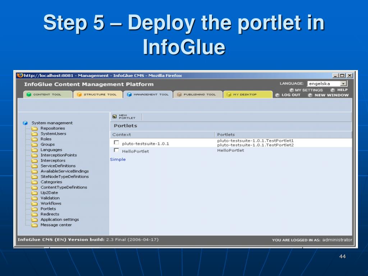Click the yellow cube My Desktop icon

tap(229, 95)
